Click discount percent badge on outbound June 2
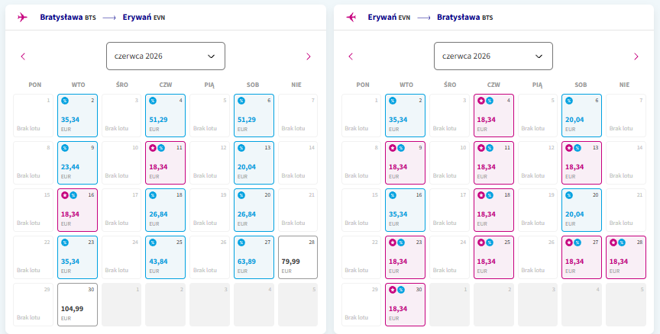660x334 pixels. (64, 101)
